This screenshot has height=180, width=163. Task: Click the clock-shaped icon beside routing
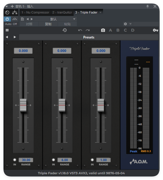7,12
